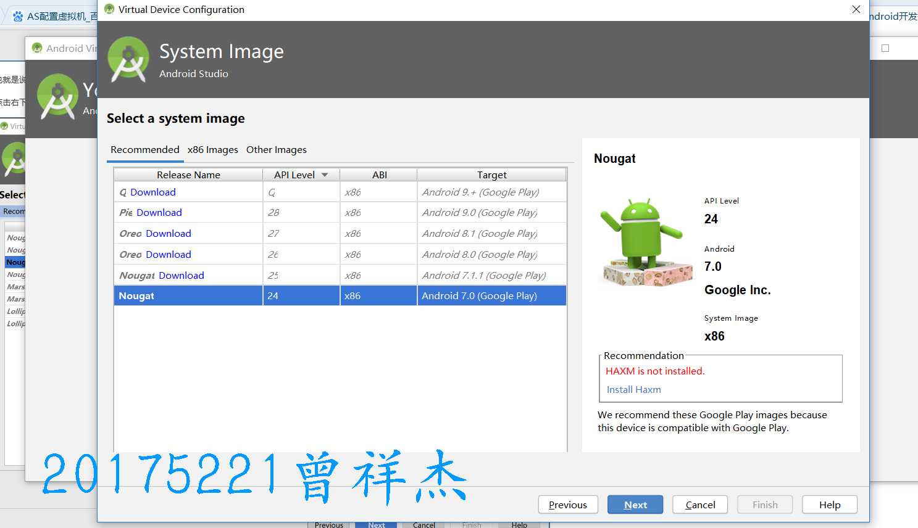Screen dimensions: 918x528
Task: Click the Install Haxm link
Action: pos(634,390)
